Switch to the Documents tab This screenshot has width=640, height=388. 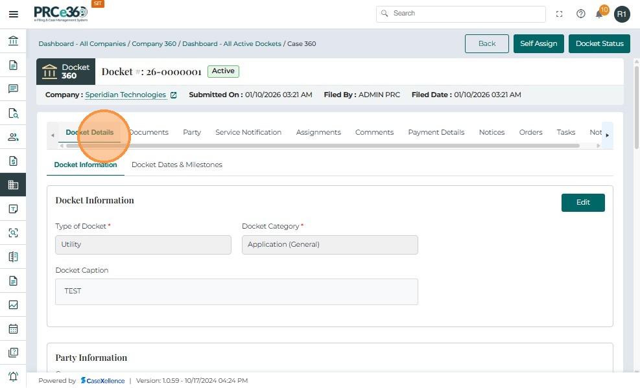(150, 132)
